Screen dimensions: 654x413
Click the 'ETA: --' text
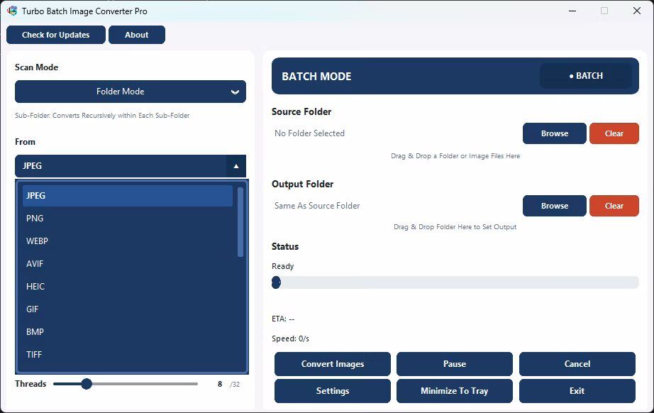[283, 319]
